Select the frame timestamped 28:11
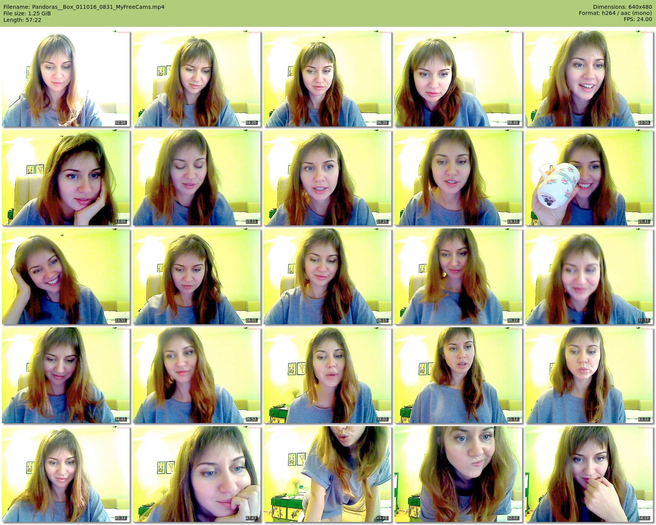The height and width of the screenshot is (525, 656). (328, 276)
